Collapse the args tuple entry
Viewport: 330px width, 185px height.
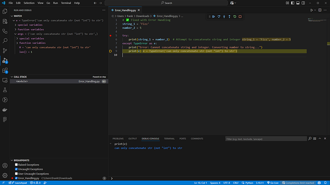[x=15, y=34]
